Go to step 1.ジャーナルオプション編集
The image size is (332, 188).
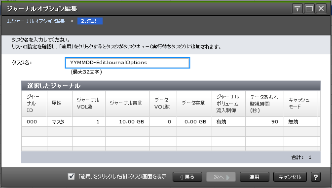[x=36, y=21]
